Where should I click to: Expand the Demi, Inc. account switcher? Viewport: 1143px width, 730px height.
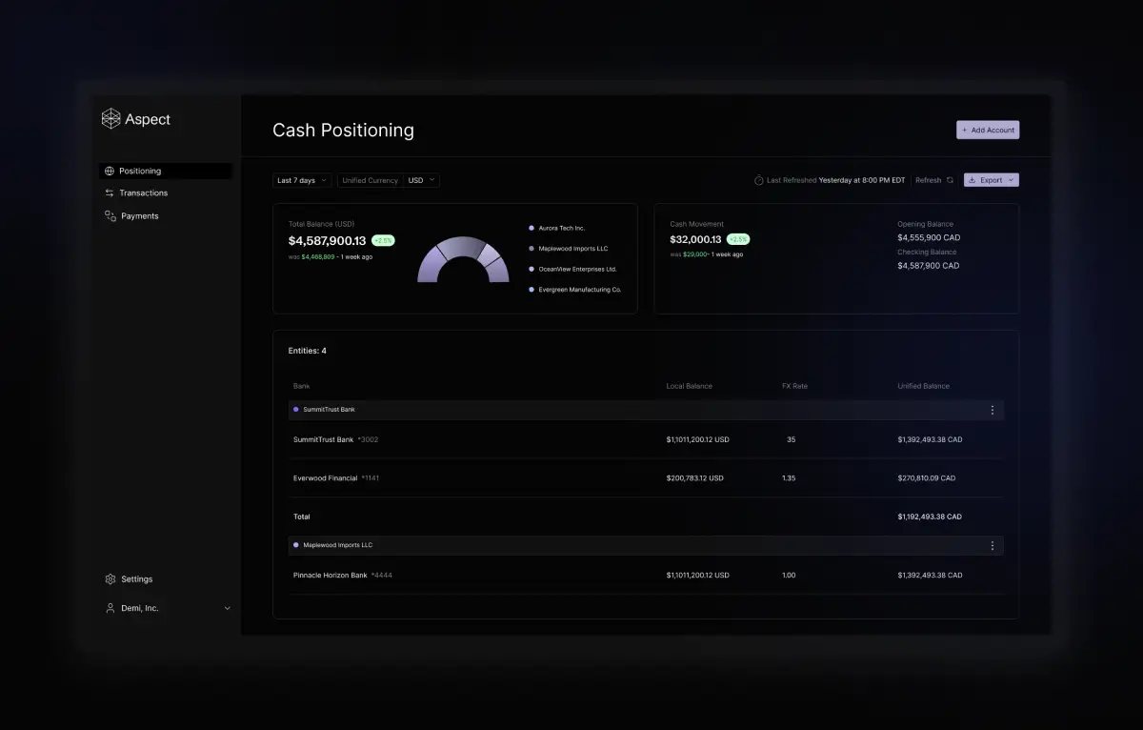pos(227,607)
